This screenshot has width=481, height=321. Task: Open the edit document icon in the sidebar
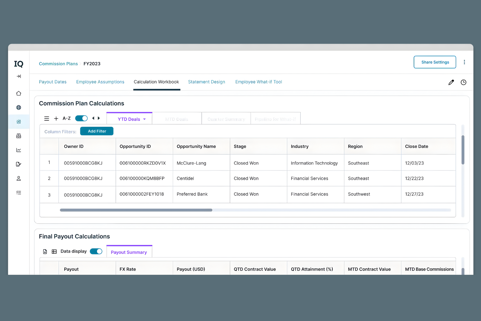[19, 164]
